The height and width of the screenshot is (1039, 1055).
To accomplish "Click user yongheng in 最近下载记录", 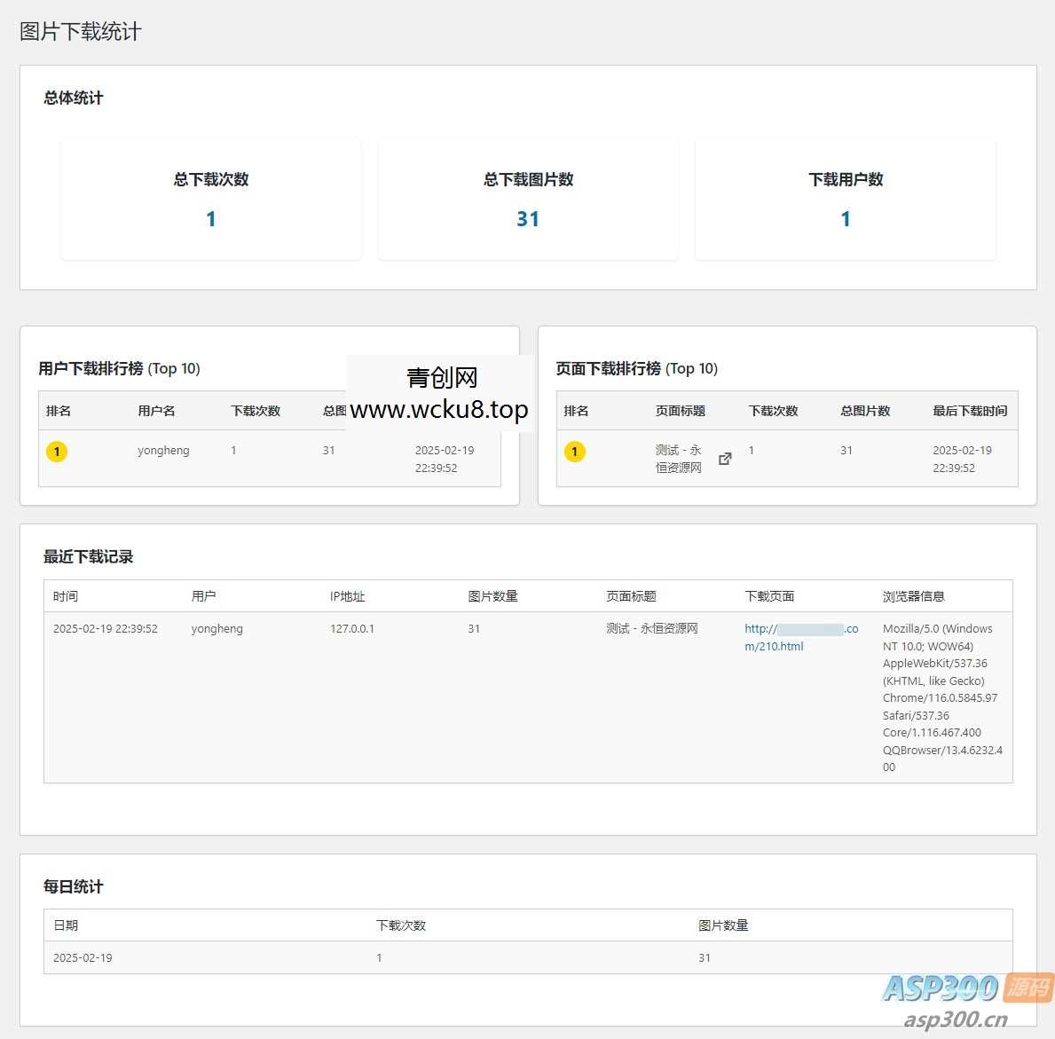I will point(217,629).
